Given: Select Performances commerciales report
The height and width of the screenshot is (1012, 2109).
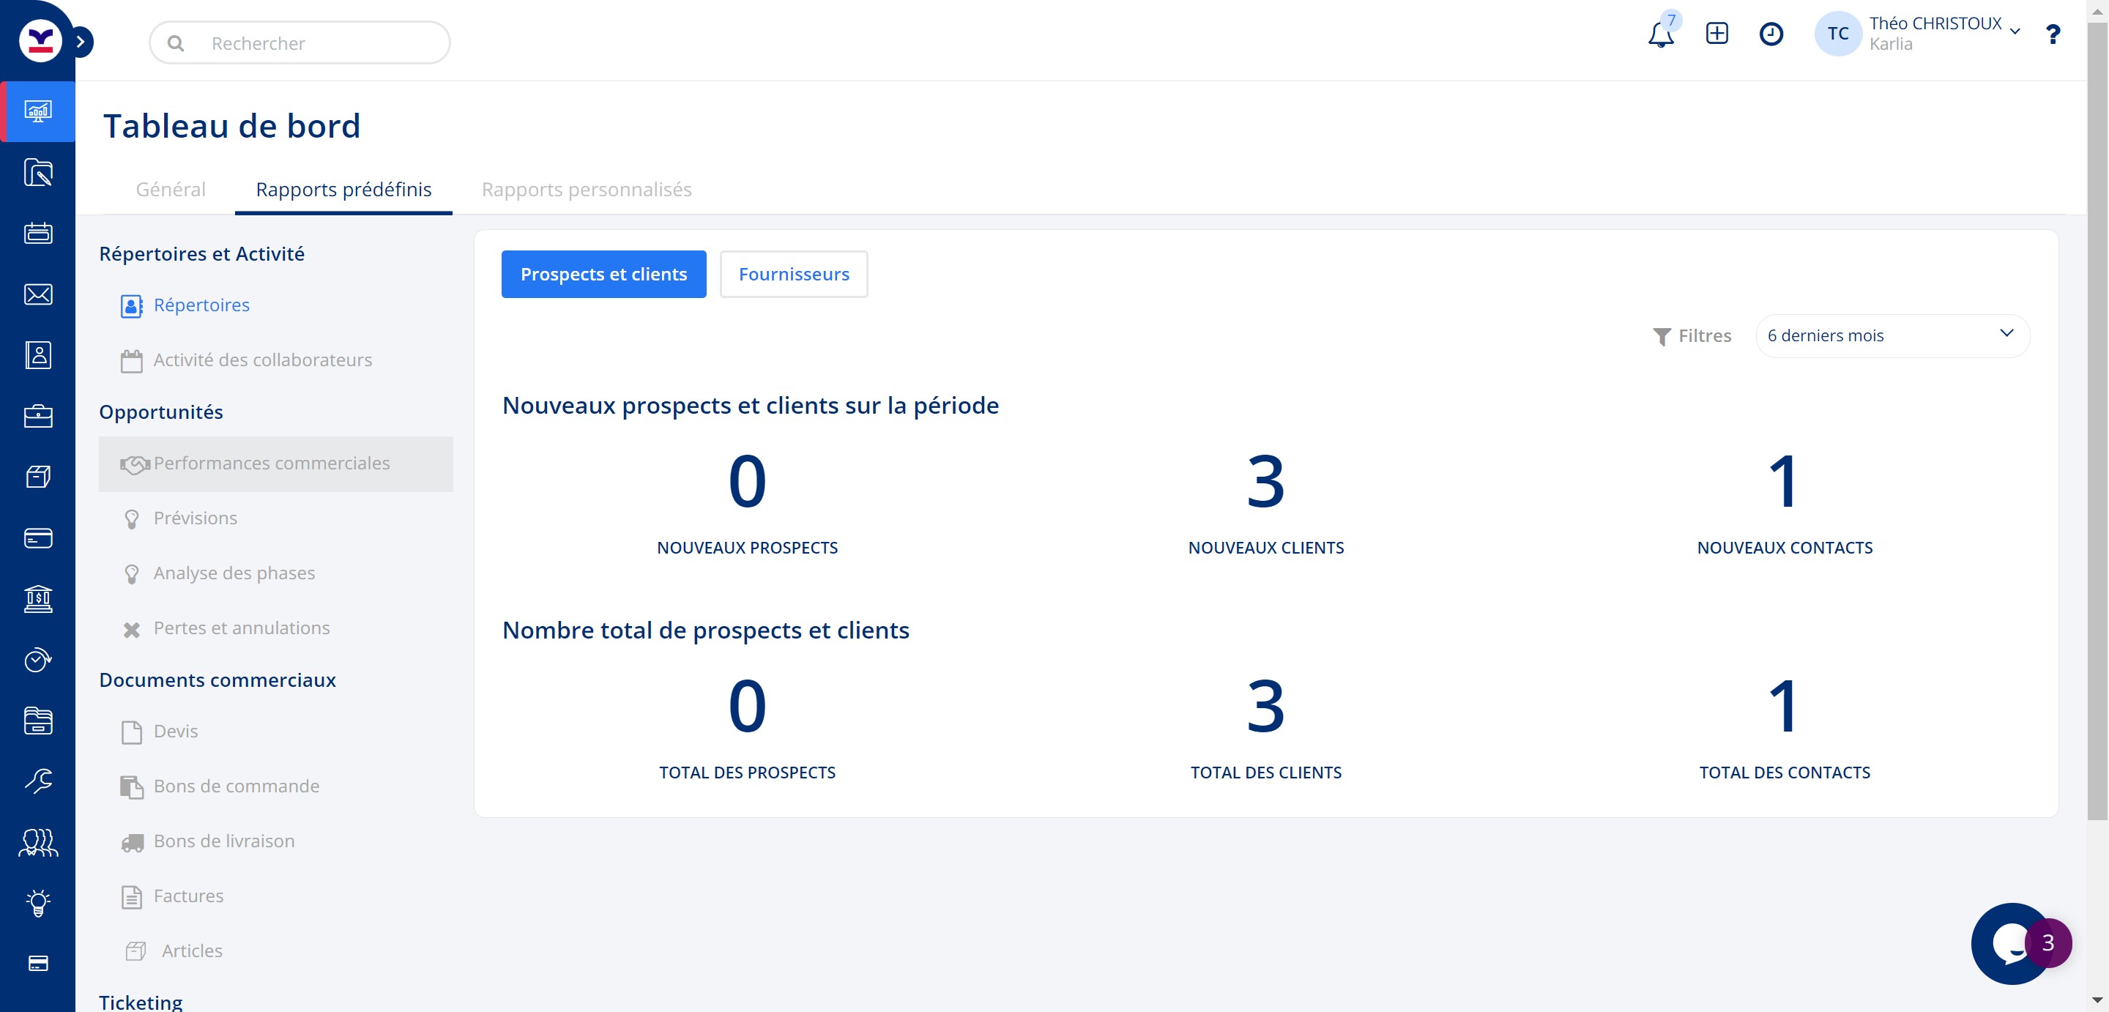Looking at the screenshot, I should pos(272,464).
